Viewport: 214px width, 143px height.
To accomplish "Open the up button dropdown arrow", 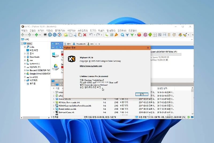I will [40, 35].
